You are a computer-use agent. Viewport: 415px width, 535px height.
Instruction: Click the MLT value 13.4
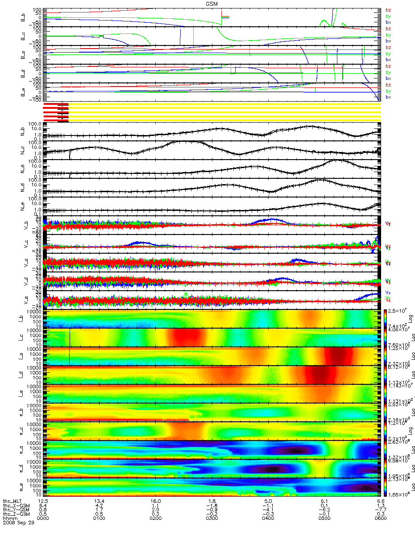(x=100, y=501)
